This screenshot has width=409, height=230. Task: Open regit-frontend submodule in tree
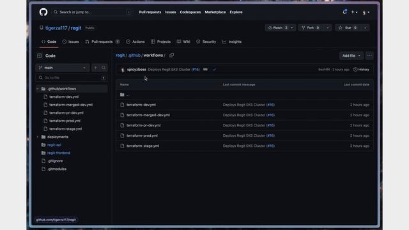59,153
